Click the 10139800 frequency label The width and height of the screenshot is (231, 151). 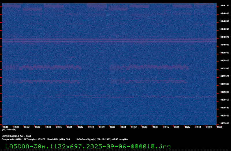pos(224,123)
